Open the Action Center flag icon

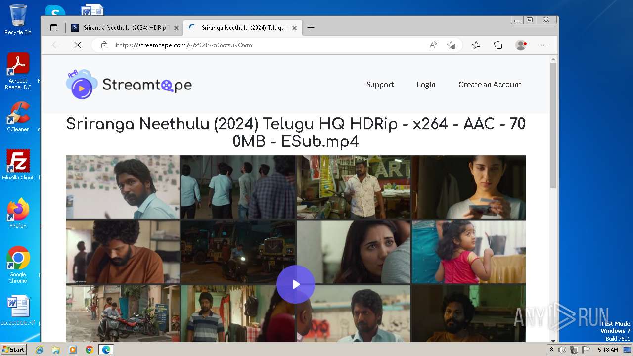pyautogui.click(x=585, y=350)
